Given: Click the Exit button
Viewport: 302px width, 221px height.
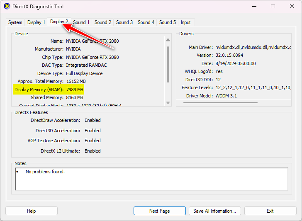Looking at the screenshot, I should point(270,211).
